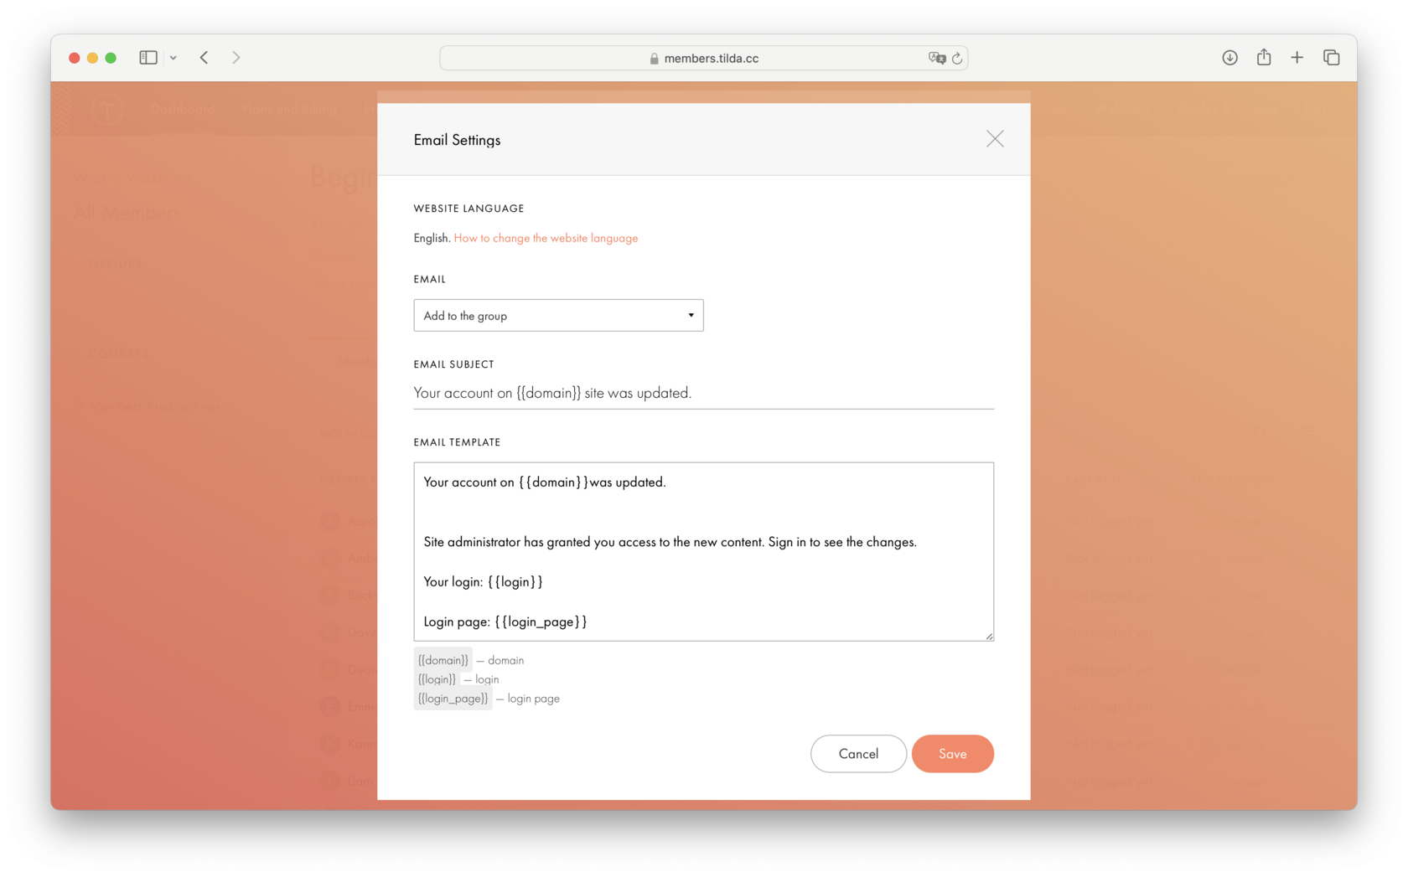Reload the page via the refresh icon
1408x877 pixels.
tap(956, 58)
